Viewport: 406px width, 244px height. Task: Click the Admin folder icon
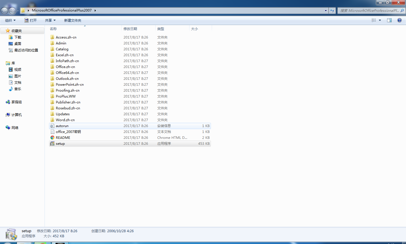(52, 43)
